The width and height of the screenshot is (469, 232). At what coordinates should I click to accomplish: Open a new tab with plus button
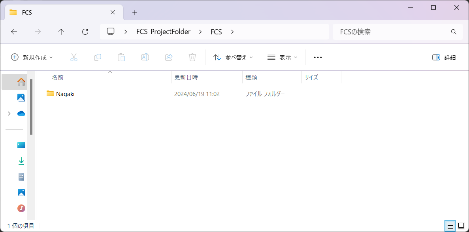tap(135, 13)
